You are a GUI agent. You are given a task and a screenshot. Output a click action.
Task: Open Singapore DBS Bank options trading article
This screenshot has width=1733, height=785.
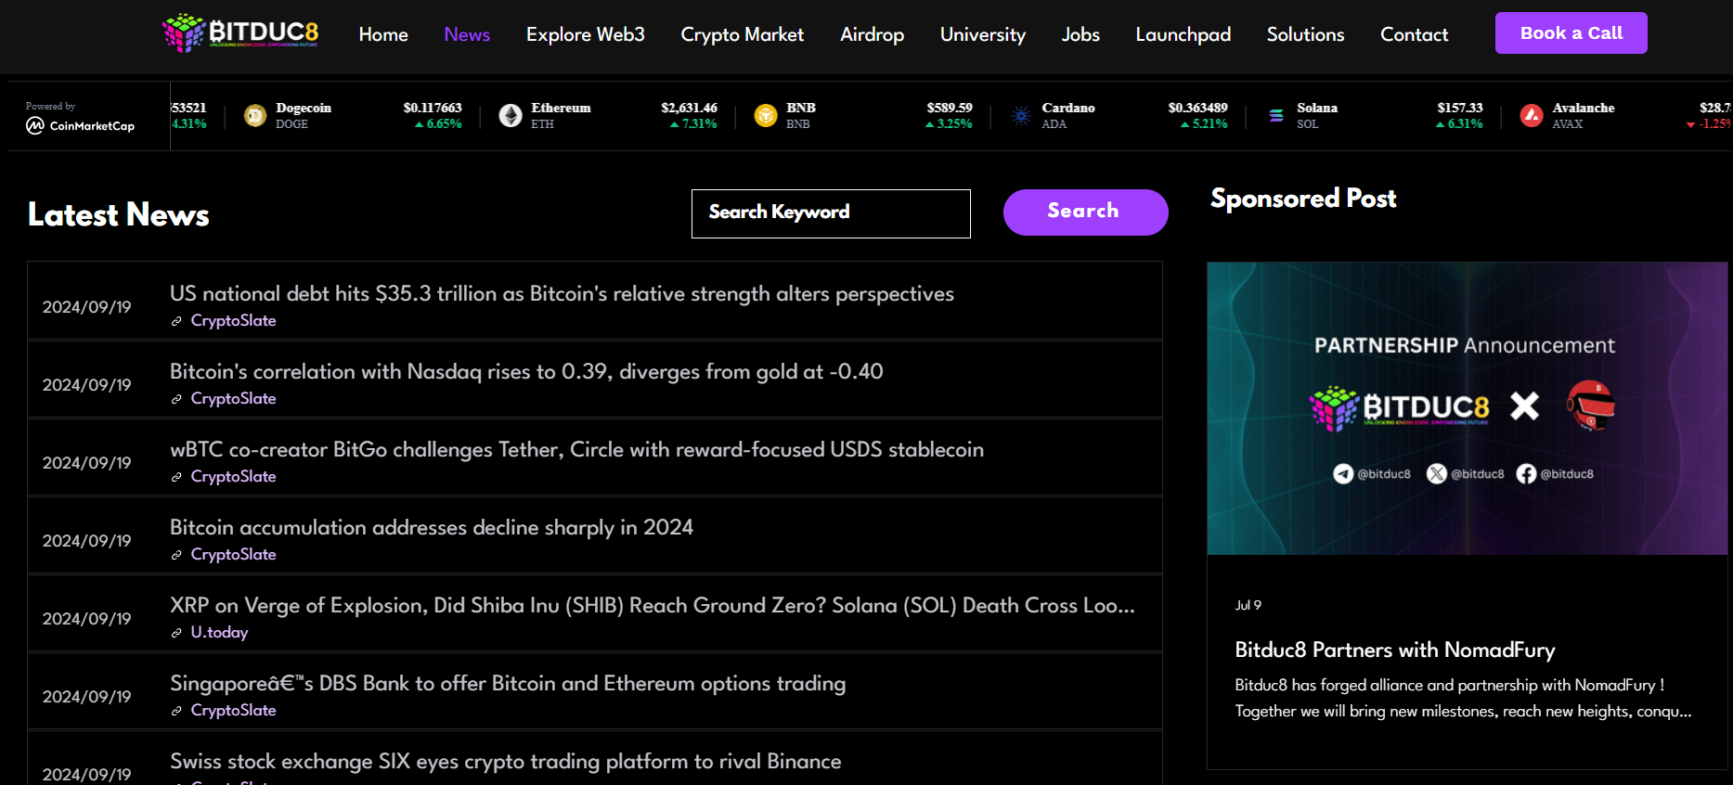508,684
